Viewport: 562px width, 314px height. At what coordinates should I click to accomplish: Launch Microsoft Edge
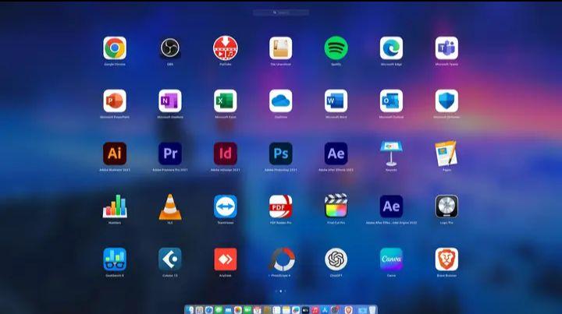tap(391, 48)
